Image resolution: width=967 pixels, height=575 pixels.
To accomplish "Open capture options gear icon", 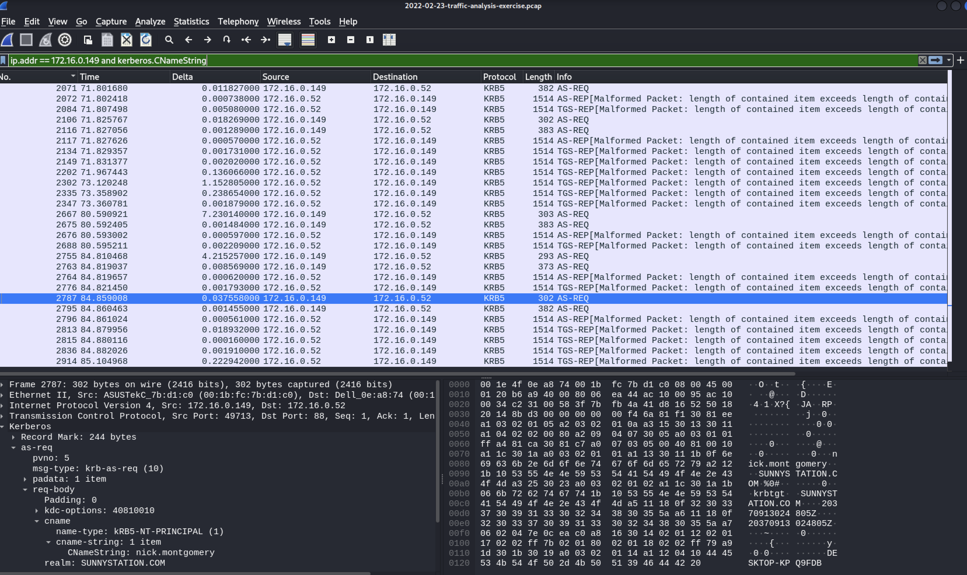I will click(x=65, y=40).
